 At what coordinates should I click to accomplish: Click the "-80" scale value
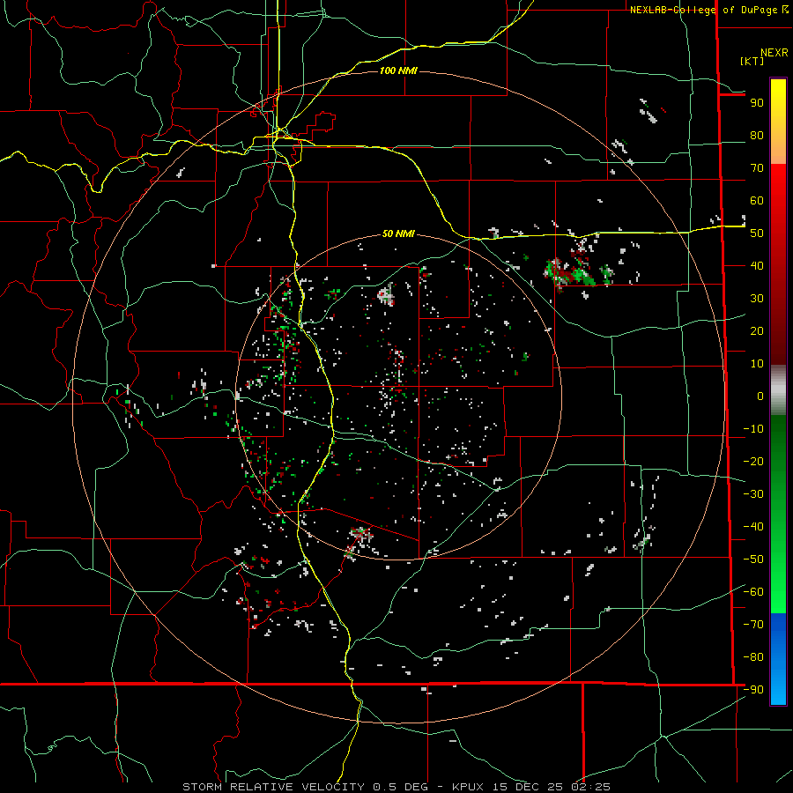[753, 657]
